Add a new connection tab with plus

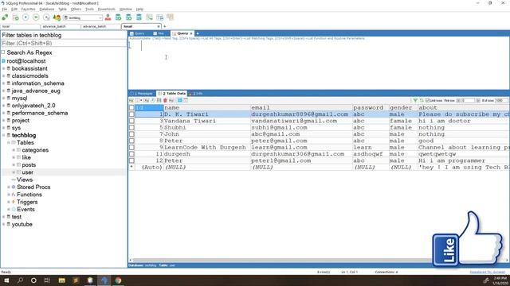165,26
